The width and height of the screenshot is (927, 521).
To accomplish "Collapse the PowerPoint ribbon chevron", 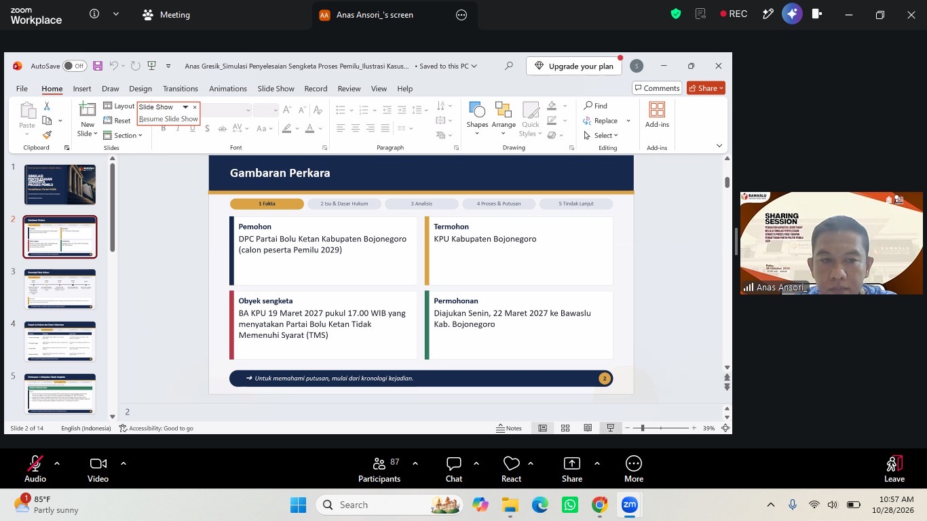I will click(720, 147).
